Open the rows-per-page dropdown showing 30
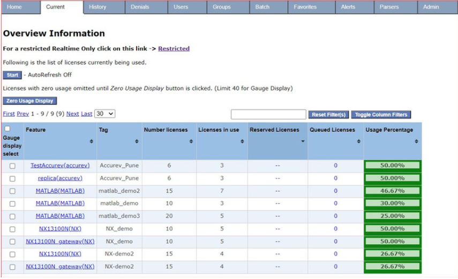458x279 pixels. coord(105,114)
